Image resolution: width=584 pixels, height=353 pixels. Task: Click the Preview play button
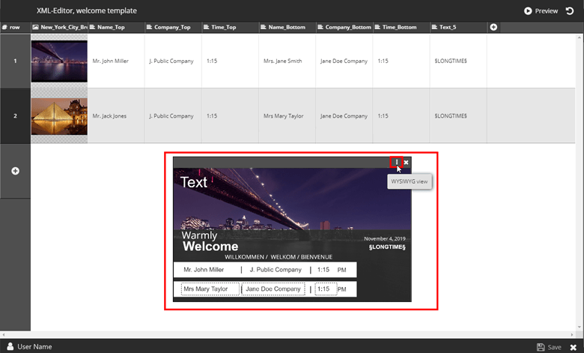tap(541, 10)
